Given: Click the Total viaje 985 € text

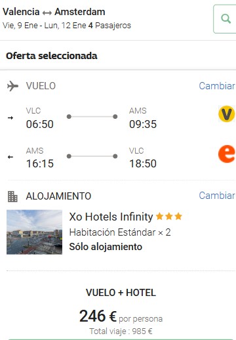Looking at the screenshot, I should [121, 331].
